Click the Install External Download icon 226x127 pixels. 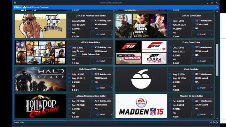pyautogui.click(x=24, y=7)
